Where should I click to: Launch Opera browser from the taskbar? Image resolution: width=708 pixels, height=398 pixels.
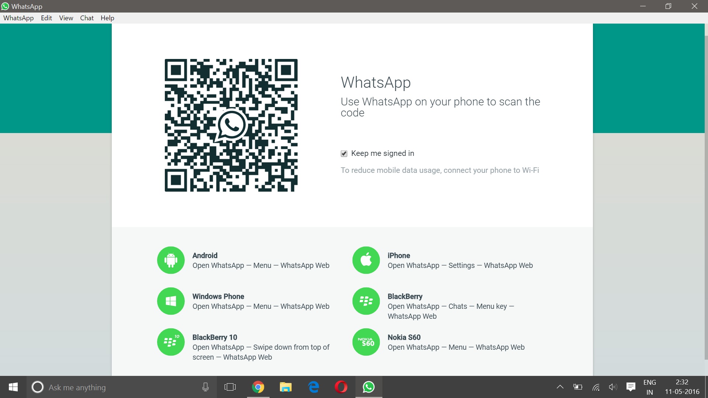tap(341, 387)
